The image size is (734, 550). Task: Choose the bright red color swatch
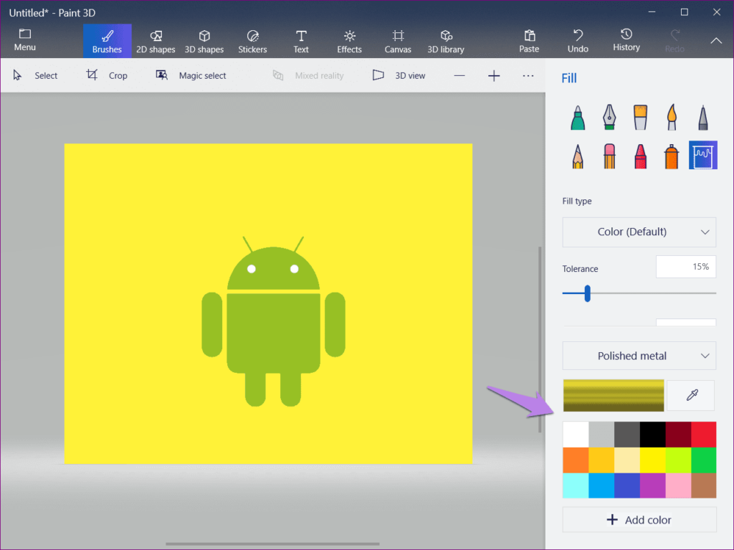click(704, 435)
